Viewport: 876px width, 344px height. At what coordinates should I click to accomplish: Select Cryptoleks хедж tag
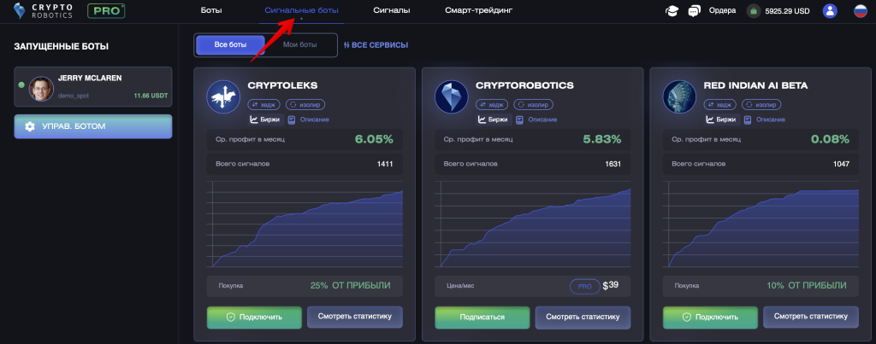[264, 104]
